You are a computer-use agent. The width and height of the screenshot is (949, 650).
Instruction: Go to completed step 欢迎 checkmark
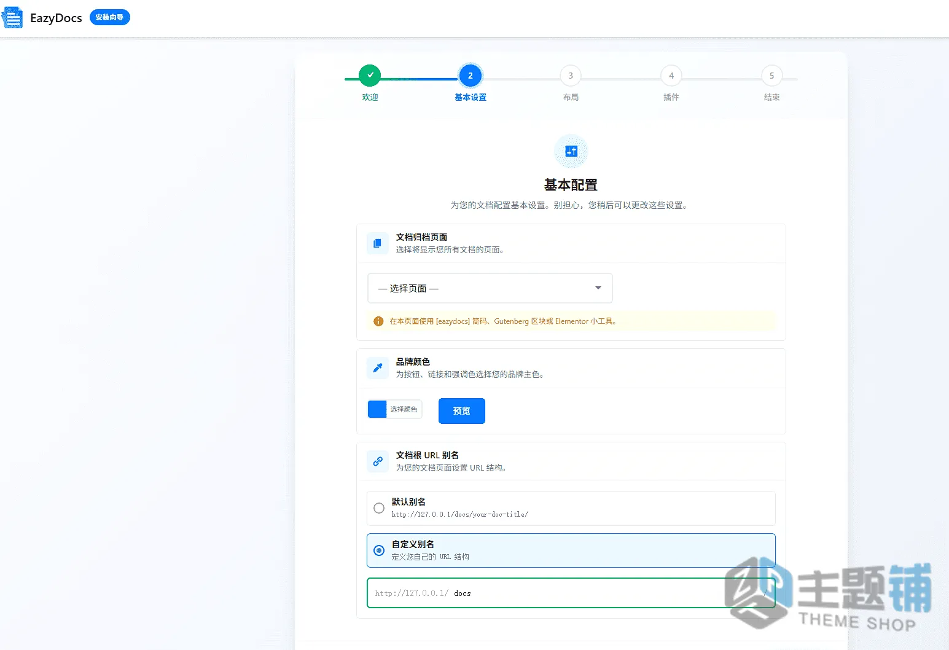click(370, 75)
